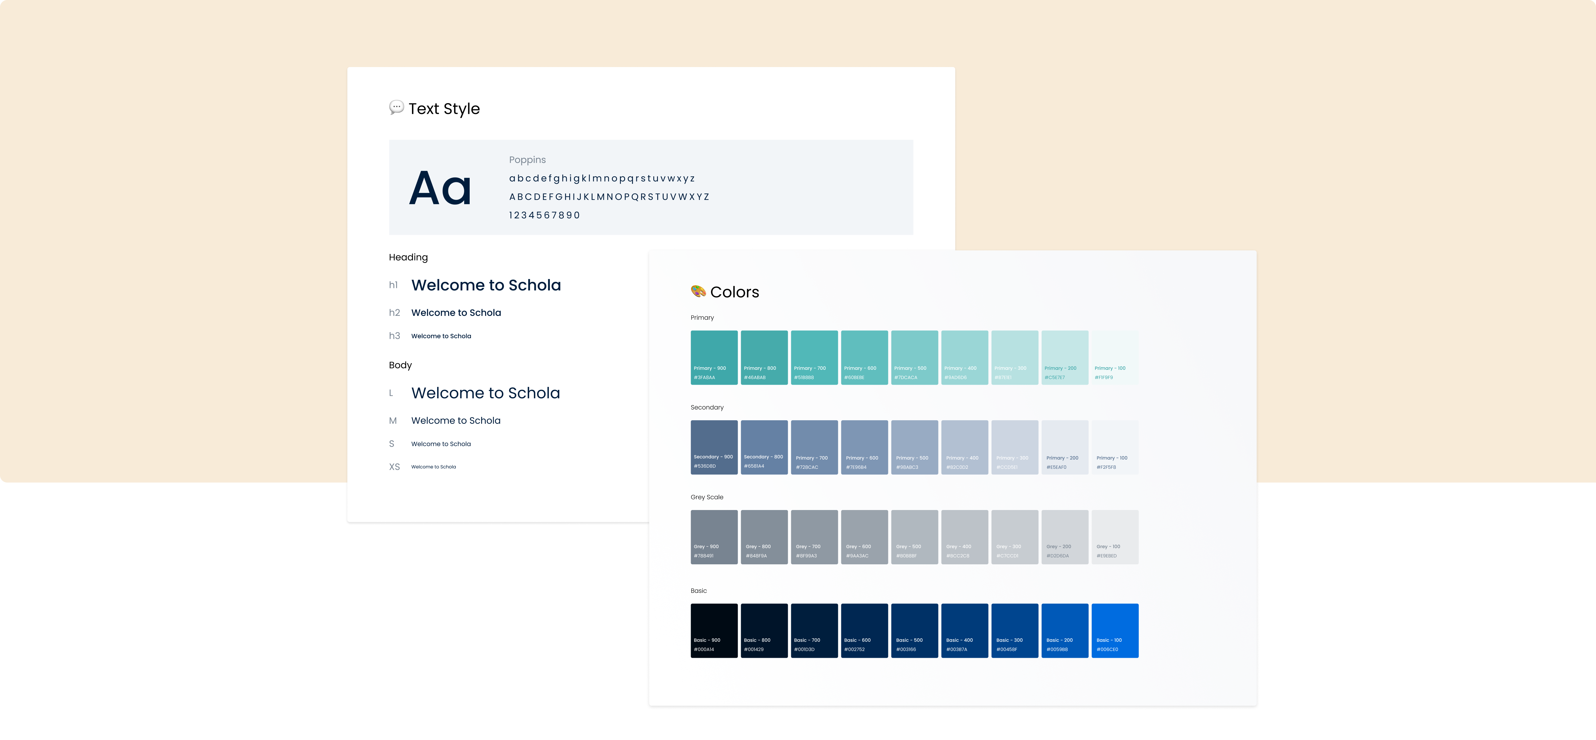
Task: Click the large "Aa" font specimen
Action: [441, 188]
